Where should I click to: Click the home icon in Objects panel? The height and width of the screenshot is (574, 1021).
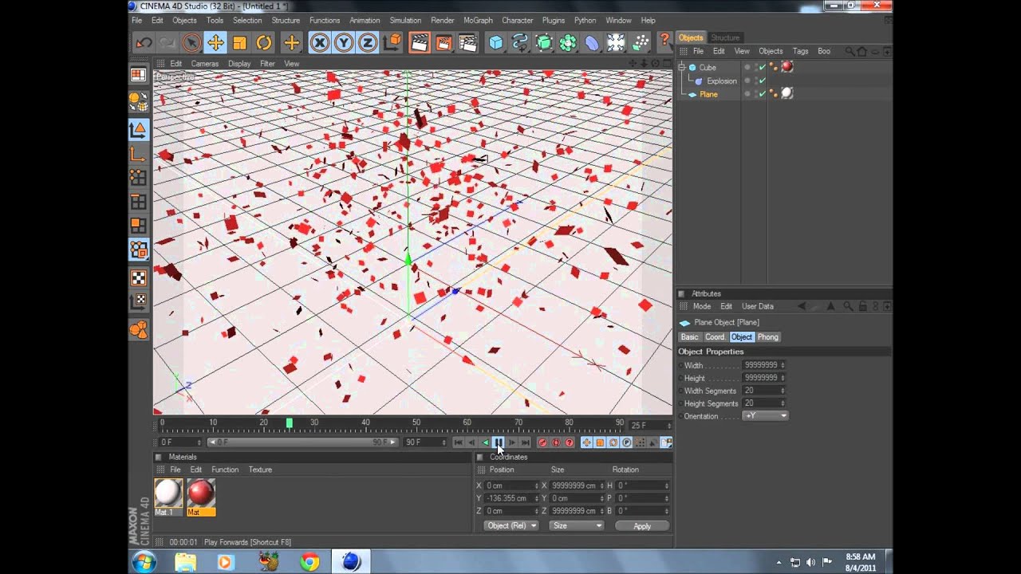click(x=861, y=51)
